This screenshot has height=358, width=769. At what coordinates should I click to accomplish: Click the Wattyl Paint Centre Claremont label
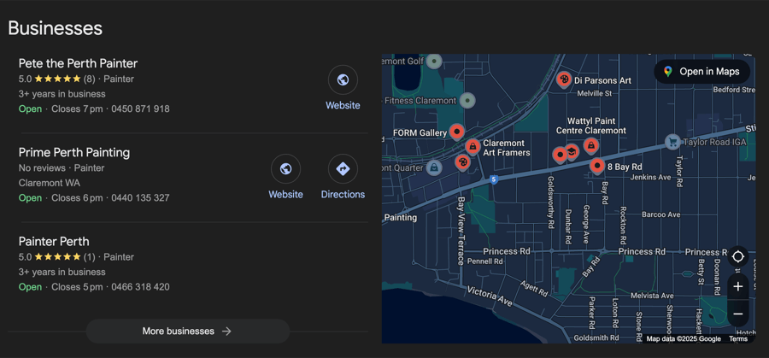[x=591, y=126]
